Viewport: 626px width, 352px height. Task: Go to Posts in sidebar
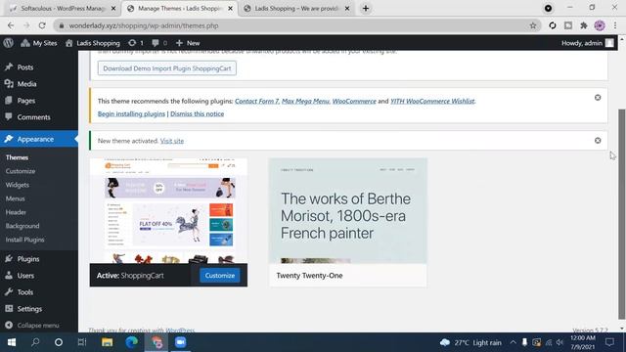point(24,67)
